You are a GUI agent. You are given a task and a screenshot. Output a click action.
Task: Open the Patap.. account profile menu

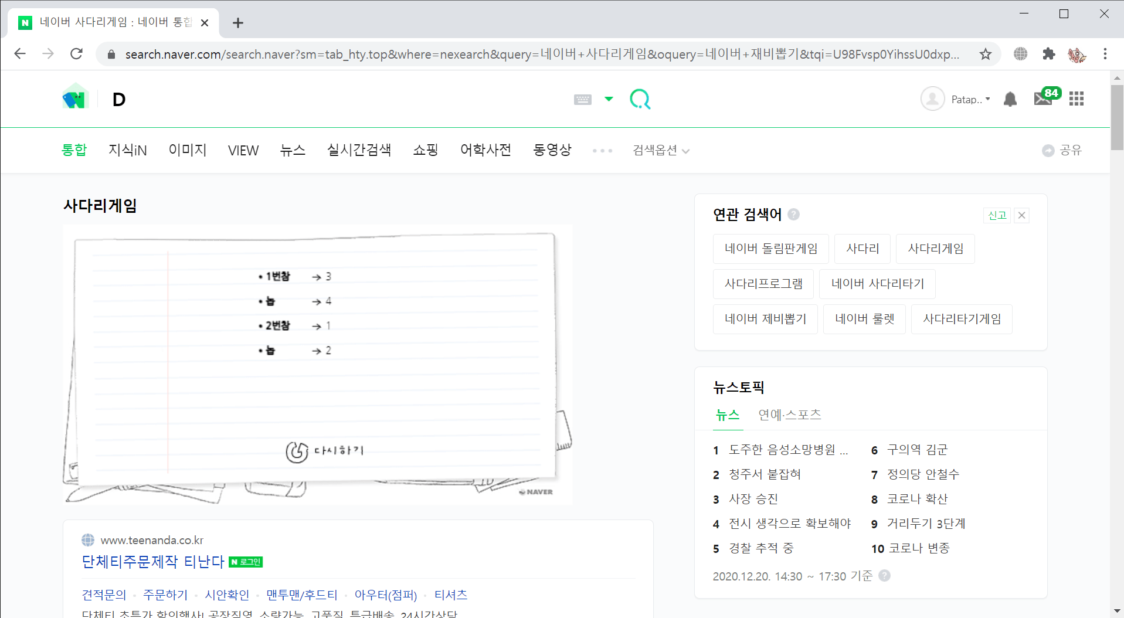coord(956,99)
